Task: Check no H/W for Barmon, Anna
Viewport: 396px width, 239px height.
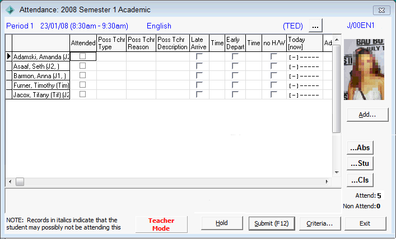Action: [x=274, y=75]
